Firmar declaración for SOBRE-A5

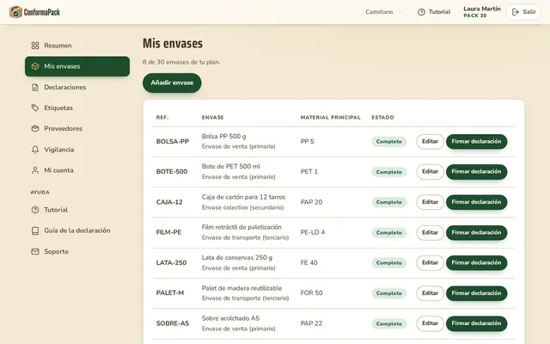pos(476,323)
